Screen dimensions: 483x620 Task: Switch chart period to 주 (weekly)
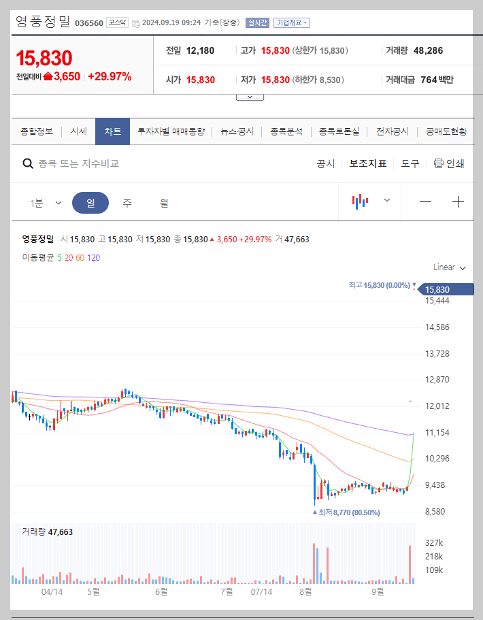[x=127, y=202]
